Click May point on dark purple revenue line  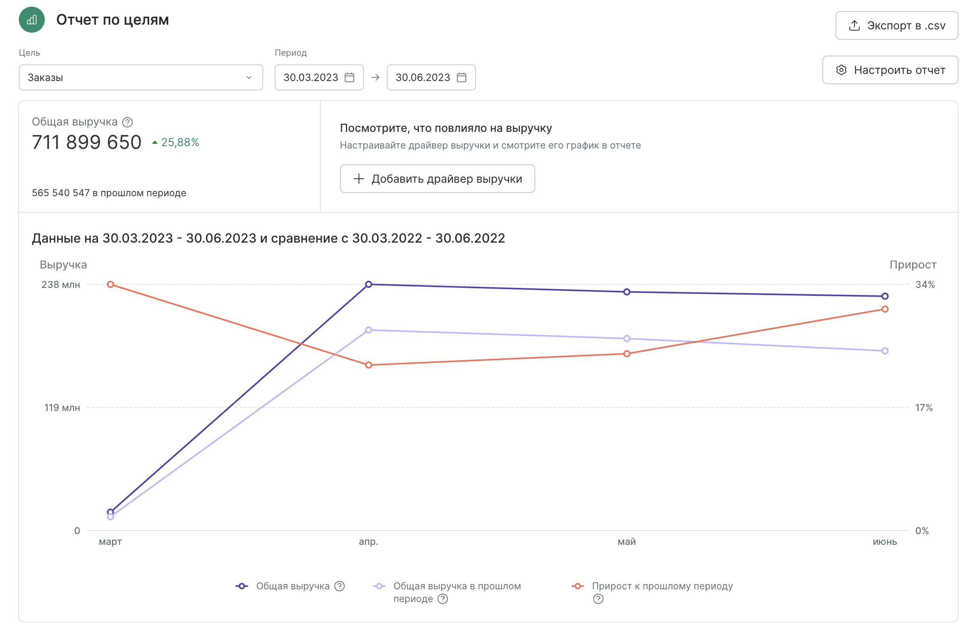click(627, 292)
